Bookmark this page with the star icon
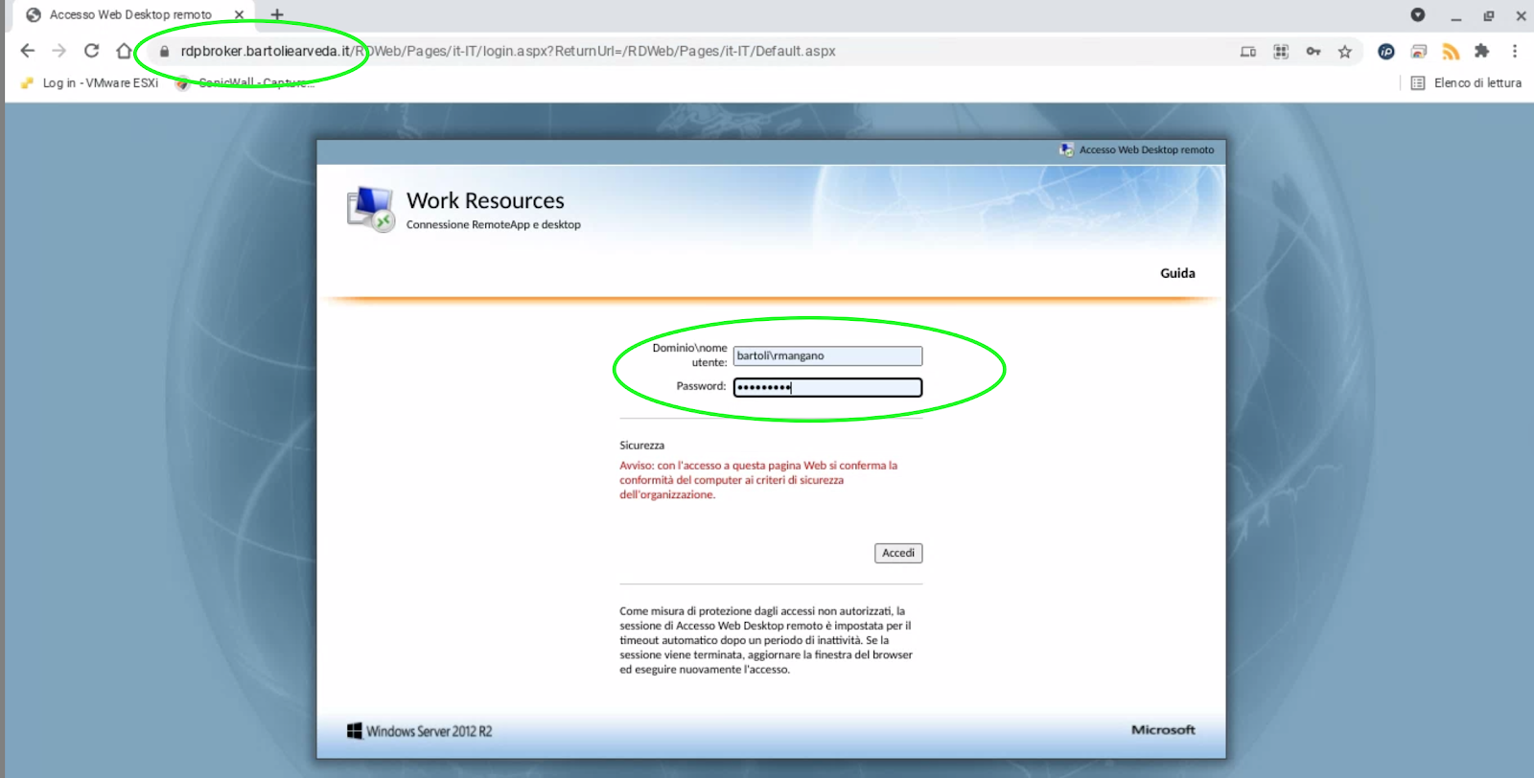The width and height of the screenshot is (1534, 778). (1345, 52)
